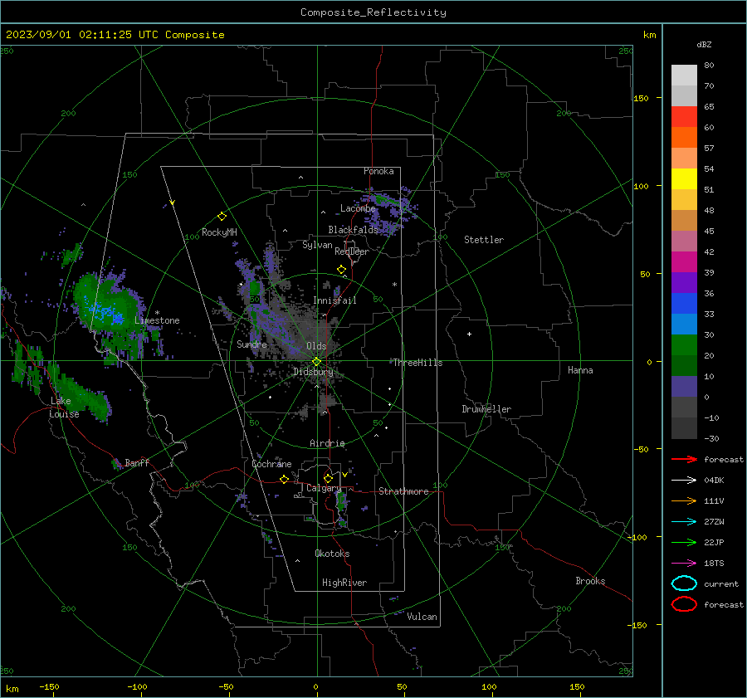The height and width of the screenshot is (698, 747).
Task: Click the ThreeHills map label
Action: click(x=417, y=363)
